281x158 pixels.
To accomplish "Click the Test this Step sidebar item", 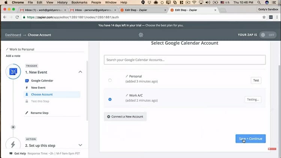I will pyautogui.click(x=40, y=101).
